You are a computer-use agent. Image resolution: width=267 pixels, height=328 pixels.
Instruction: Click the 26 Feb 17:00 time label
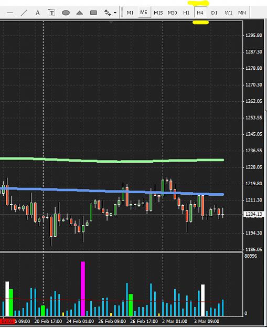[x=144, y=322]
